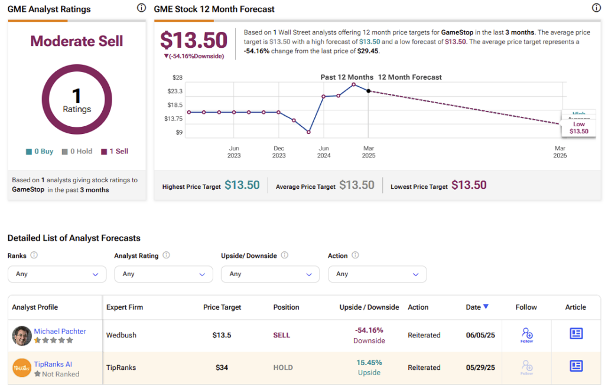Viewport: 605px width, 387px height.
Task: Open info tooltip next to Analyst Rating filter
Action: pos(166,255)
